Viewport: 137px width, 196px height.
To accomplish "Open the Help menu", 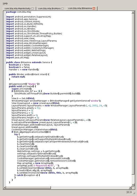I will [x=5, y=3].
